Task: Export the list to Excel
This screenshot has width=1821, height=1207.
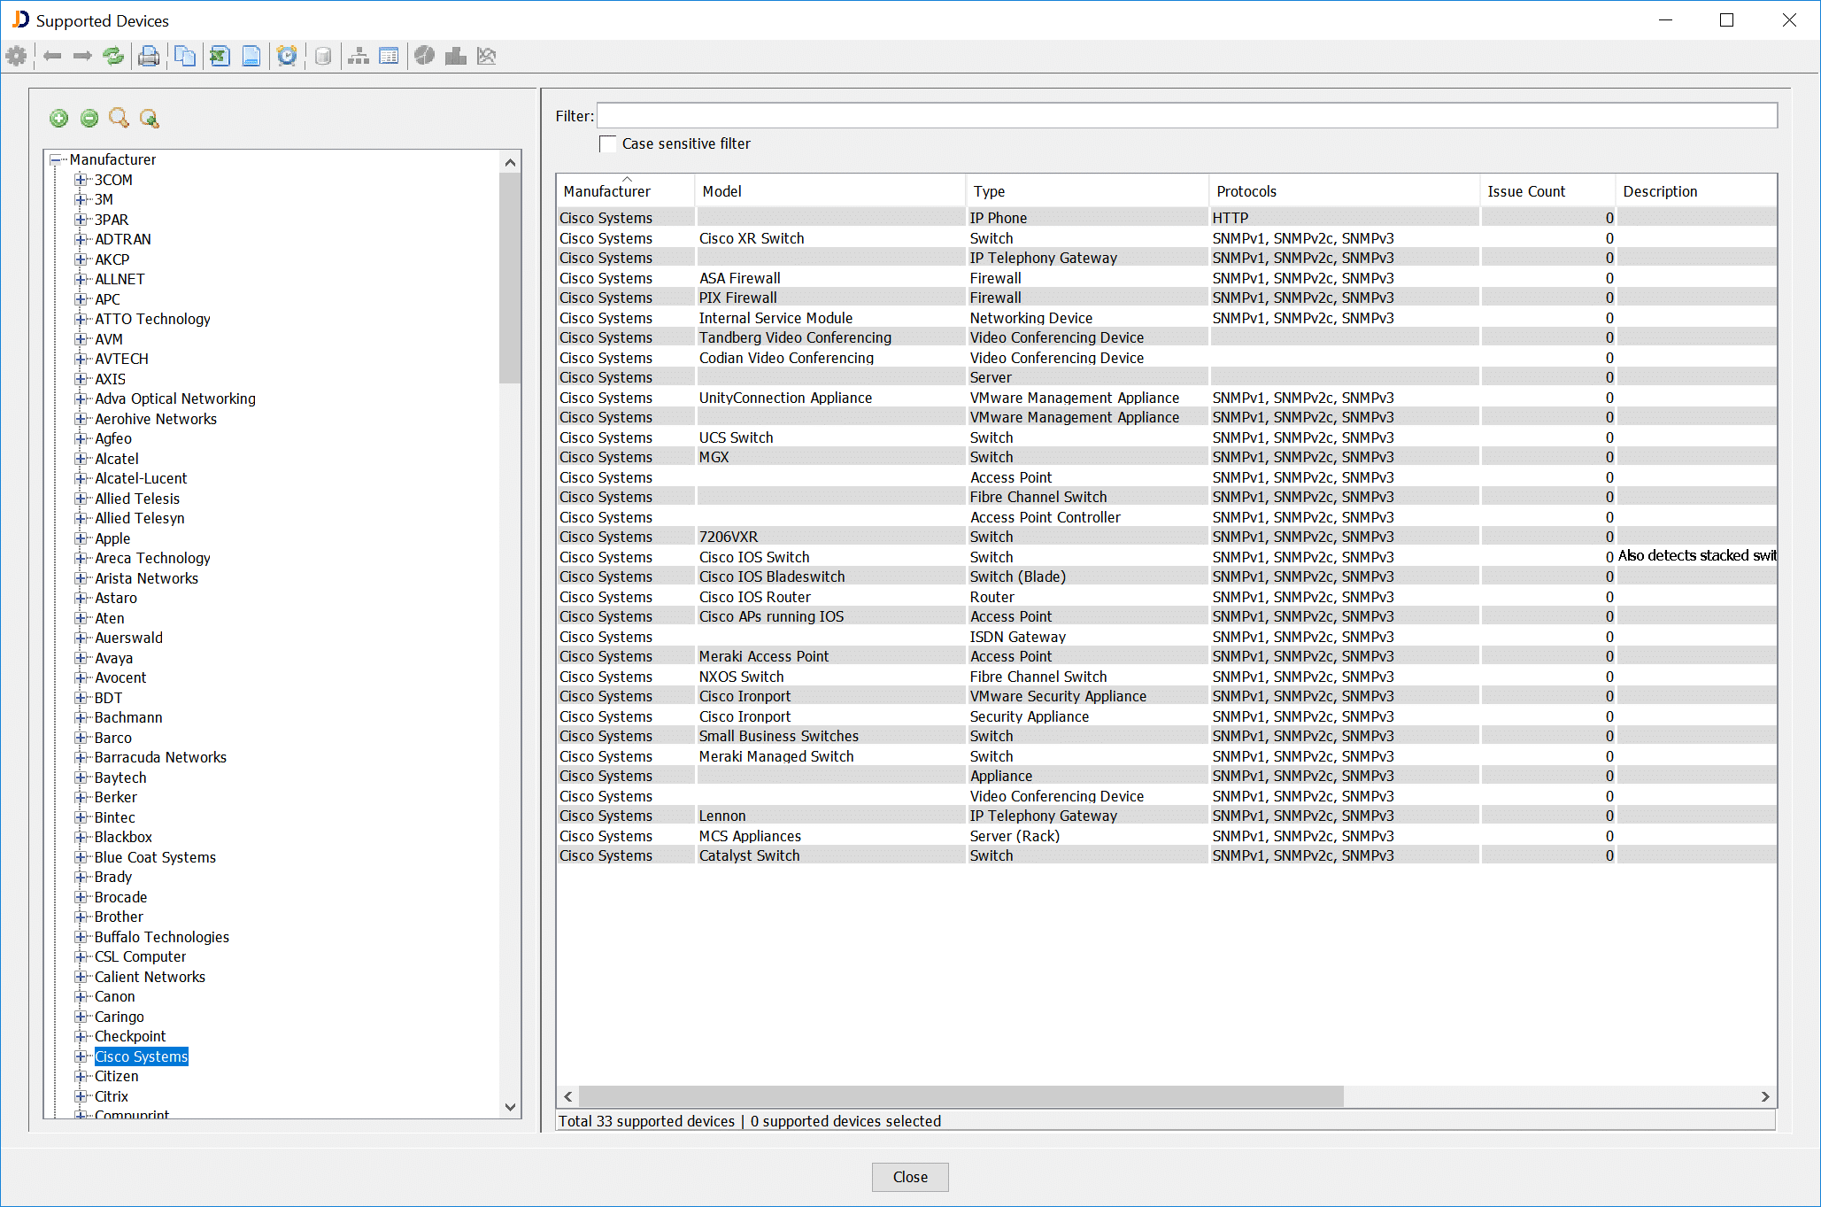Action: (219, 55)
